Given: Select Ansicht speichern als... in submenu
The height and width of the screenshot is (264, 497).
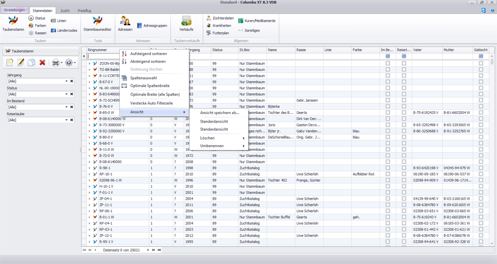Looking at the screenshot, I should coord(220,113).
